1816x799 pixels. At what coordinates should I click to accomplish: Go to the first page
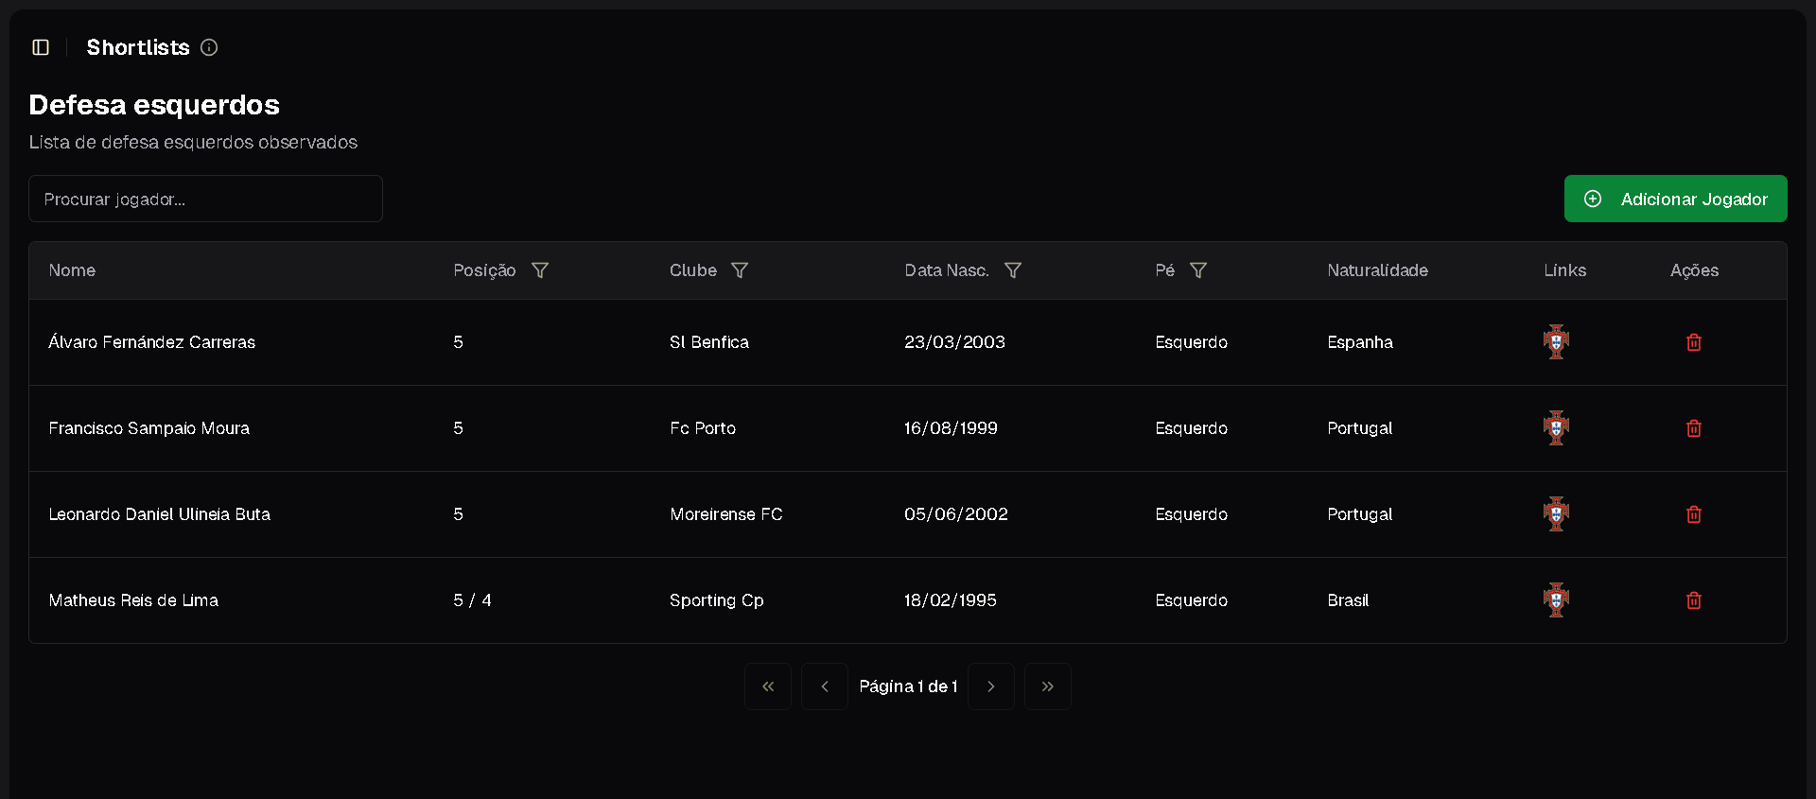(768, 686)
